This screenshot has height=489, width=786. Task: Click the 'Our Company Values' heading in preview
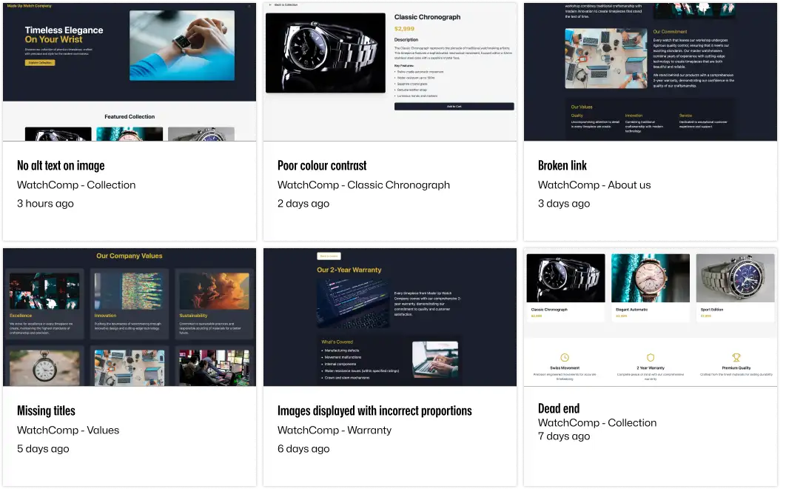click(x=130, y=256)
